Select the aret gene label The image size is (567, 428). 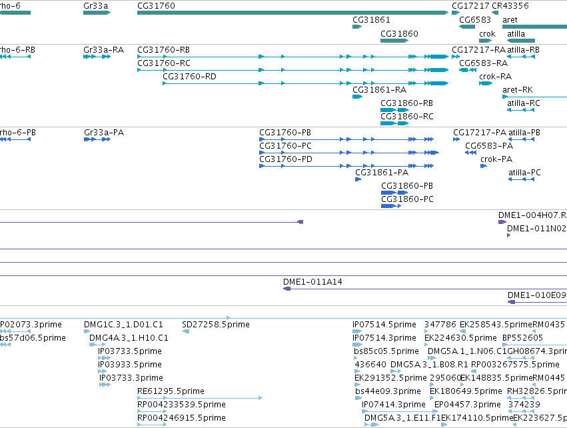(x=510, y=20)
